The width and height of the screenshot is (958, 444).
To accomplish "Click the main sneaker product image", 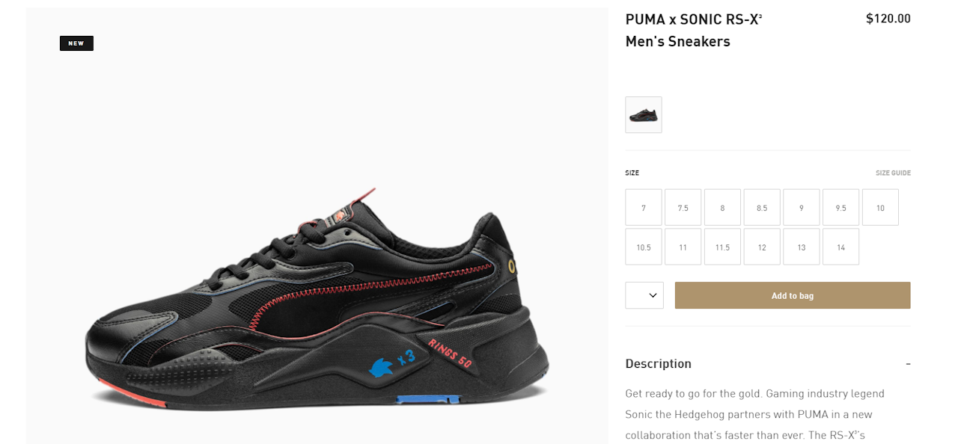I will click(317, 226).
